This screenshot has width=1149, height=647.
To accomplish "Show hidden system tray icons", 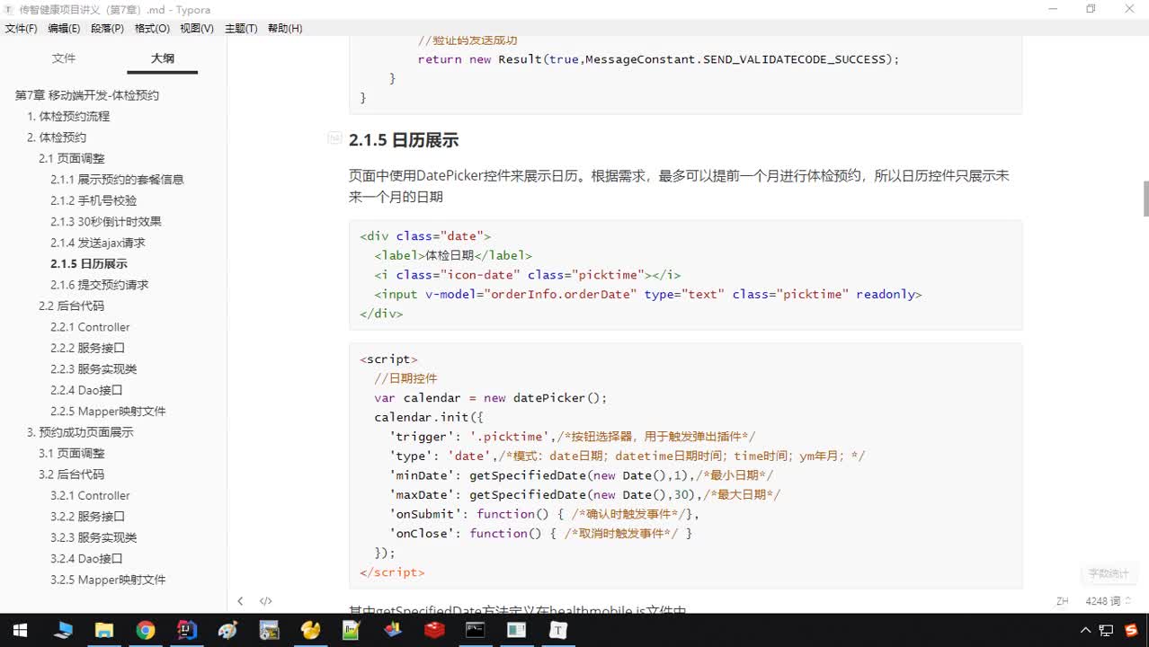I will 1086,630.
